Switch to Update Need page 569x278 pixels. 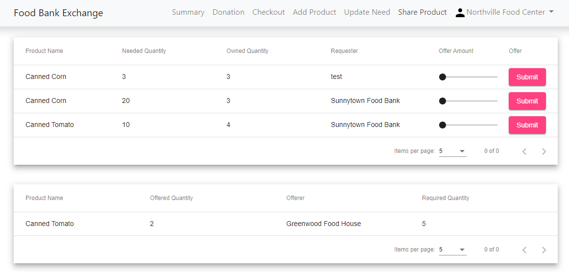click(367, 12)
